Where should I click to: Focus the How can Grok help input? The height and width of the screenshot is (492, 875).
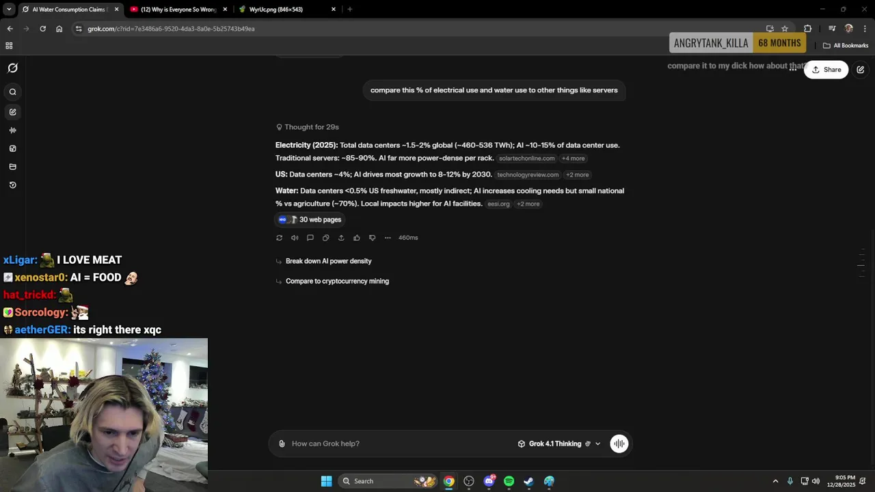tap(400, 443)
